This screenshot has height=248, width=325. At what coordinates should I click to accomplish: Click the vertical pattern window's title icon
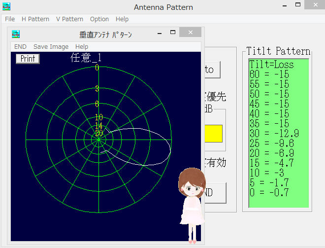16,34
